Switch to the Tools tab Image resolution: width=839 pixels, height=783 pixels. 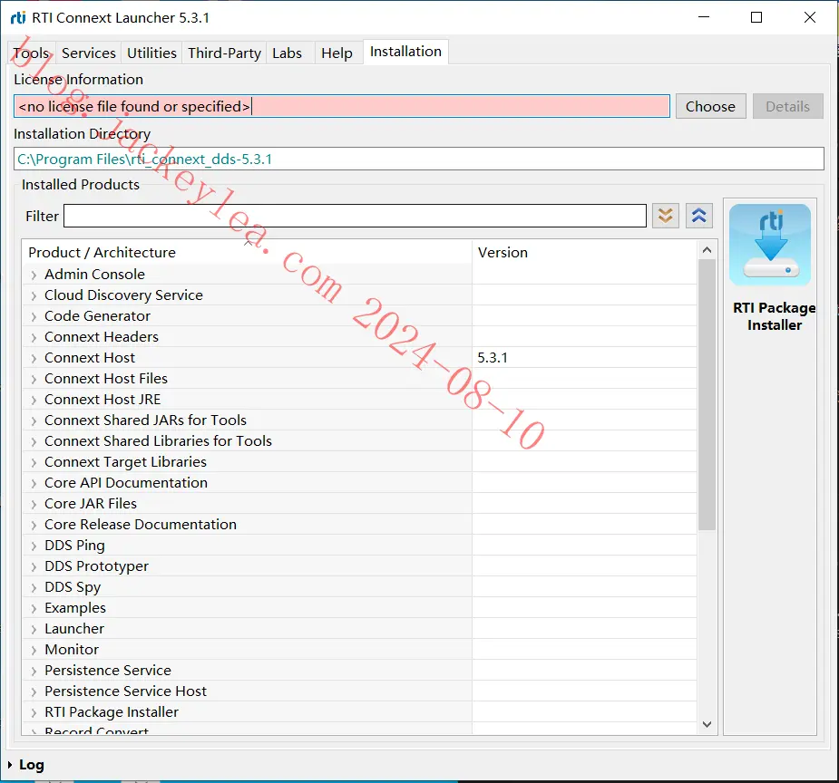(31, 53)
